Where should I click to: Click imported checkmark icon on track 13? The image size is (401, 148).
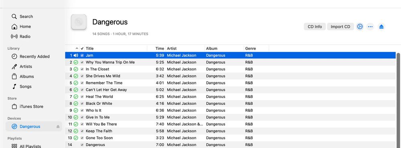pyautogui.click(x=76, y=138)
